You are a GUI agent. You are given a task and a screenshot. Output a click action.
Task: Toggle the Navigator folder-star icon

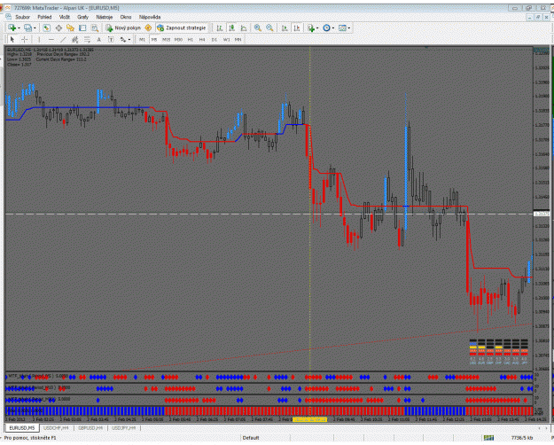(70, 27)
